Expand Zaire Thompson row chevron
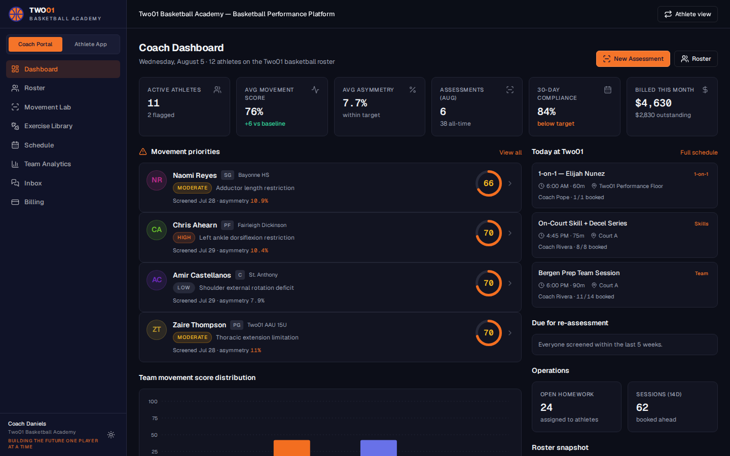Screen dimensions: 730x456 coord(510,333)
